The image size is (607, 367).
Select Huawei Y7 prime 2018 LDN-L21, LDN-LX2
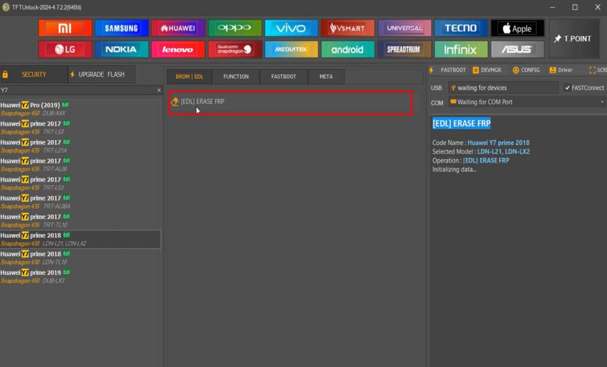click(x=81, y=240)
